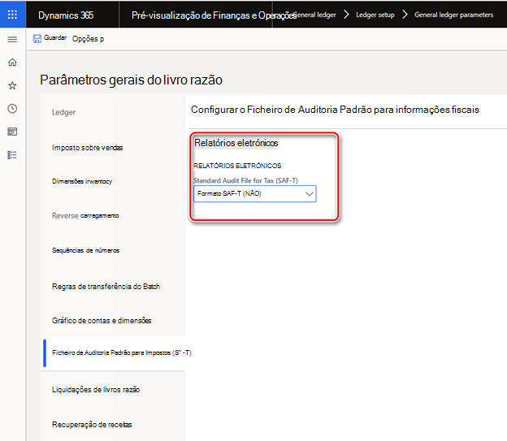507x441 pixels.
Task: Click Standard Audit File for Tax label
Action: pyautogui.click(x=245, y=180)
